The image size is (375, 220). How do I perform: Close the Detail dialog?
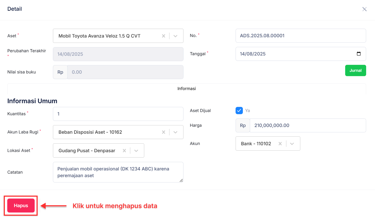[364, 9]
